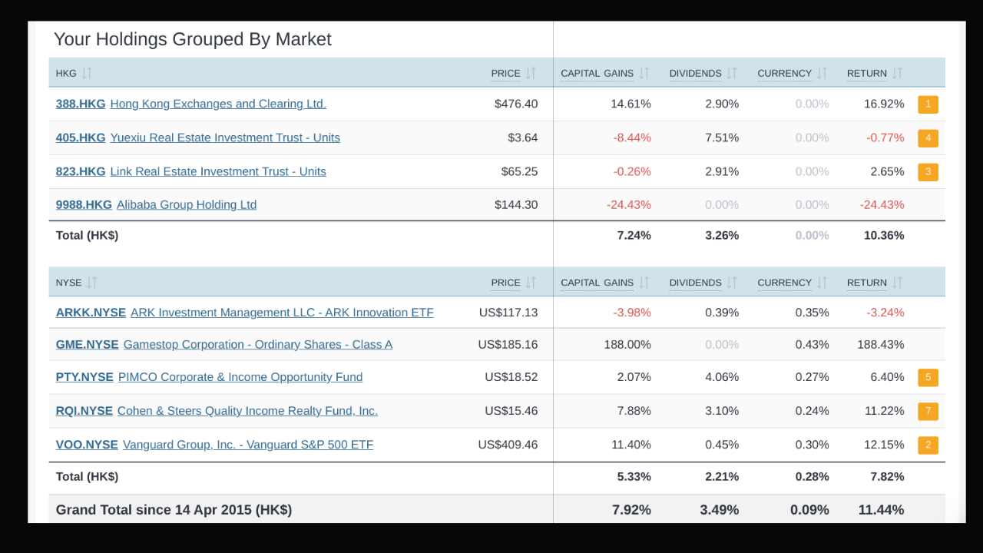
Task: Select HKG total return 10.36%
Action: tap(884, 236)
